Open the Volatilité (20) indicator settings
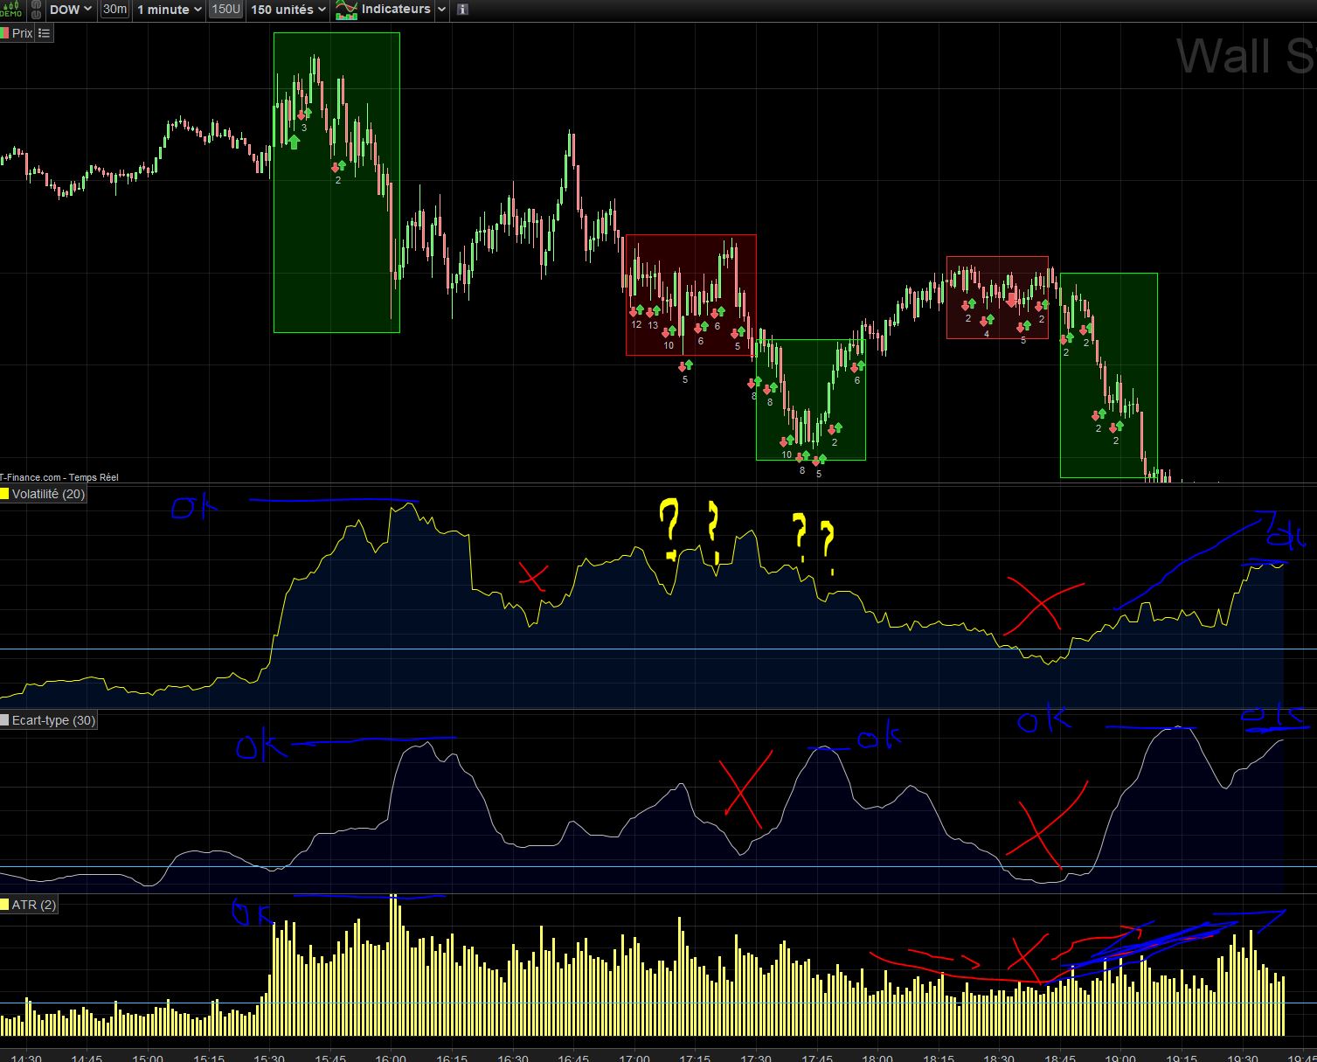This screenshot has height=1062, width=1317. point(48,494)
